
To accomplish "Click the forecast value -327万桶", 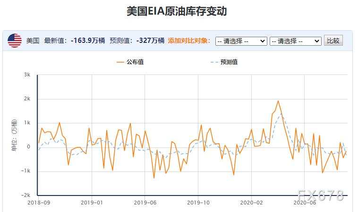I will 150,41.
